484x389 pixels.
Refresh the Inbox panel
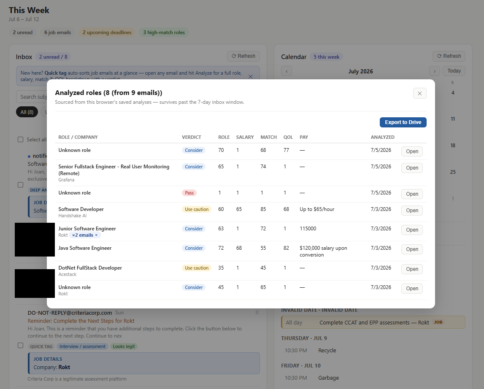tap(243, 56)
